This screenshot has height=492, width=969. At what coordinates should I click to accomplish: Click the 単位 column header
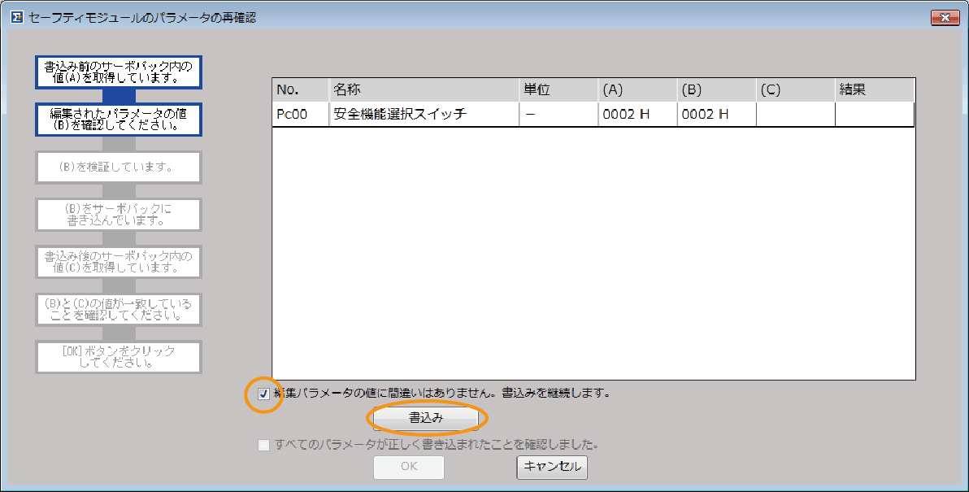558,89
